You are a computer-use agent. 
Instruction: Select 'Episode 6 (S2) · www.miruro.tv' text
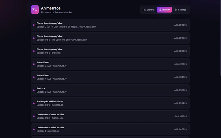pos(52,92)
